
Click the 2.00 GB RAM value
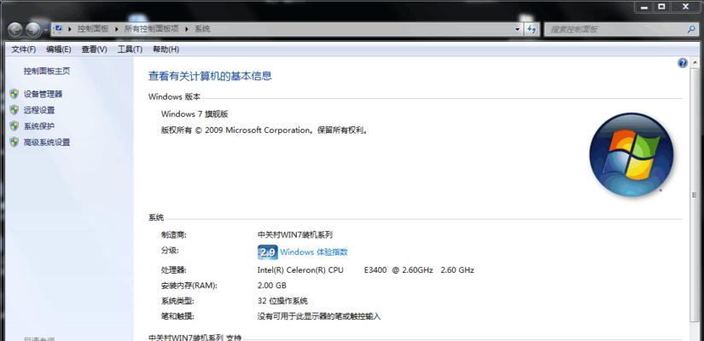[x=271, y=286]
